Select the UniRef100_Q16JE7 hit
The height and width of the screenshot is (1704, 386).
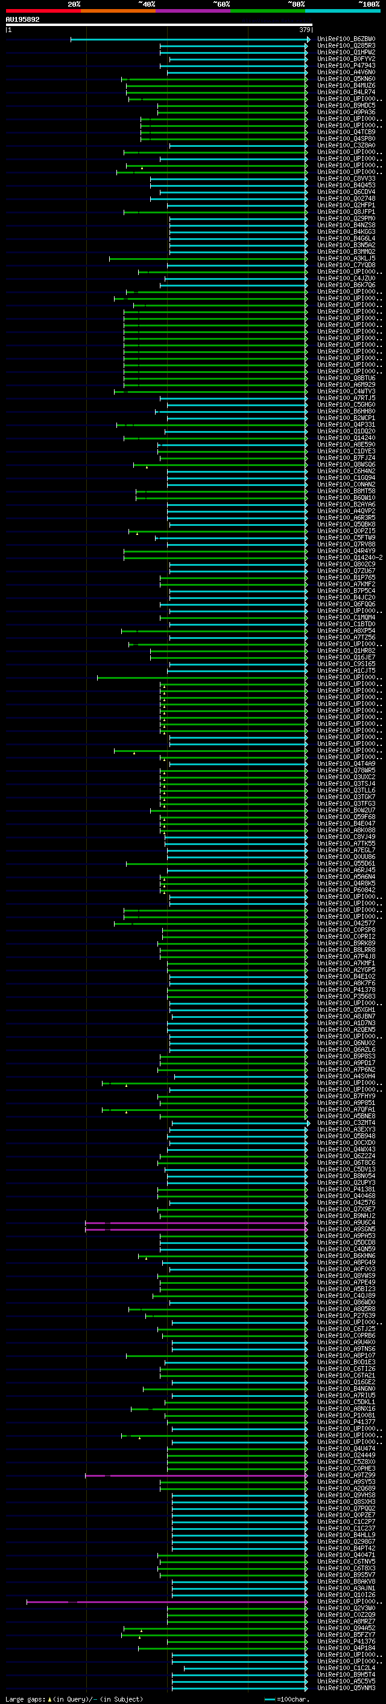(346, 657)
